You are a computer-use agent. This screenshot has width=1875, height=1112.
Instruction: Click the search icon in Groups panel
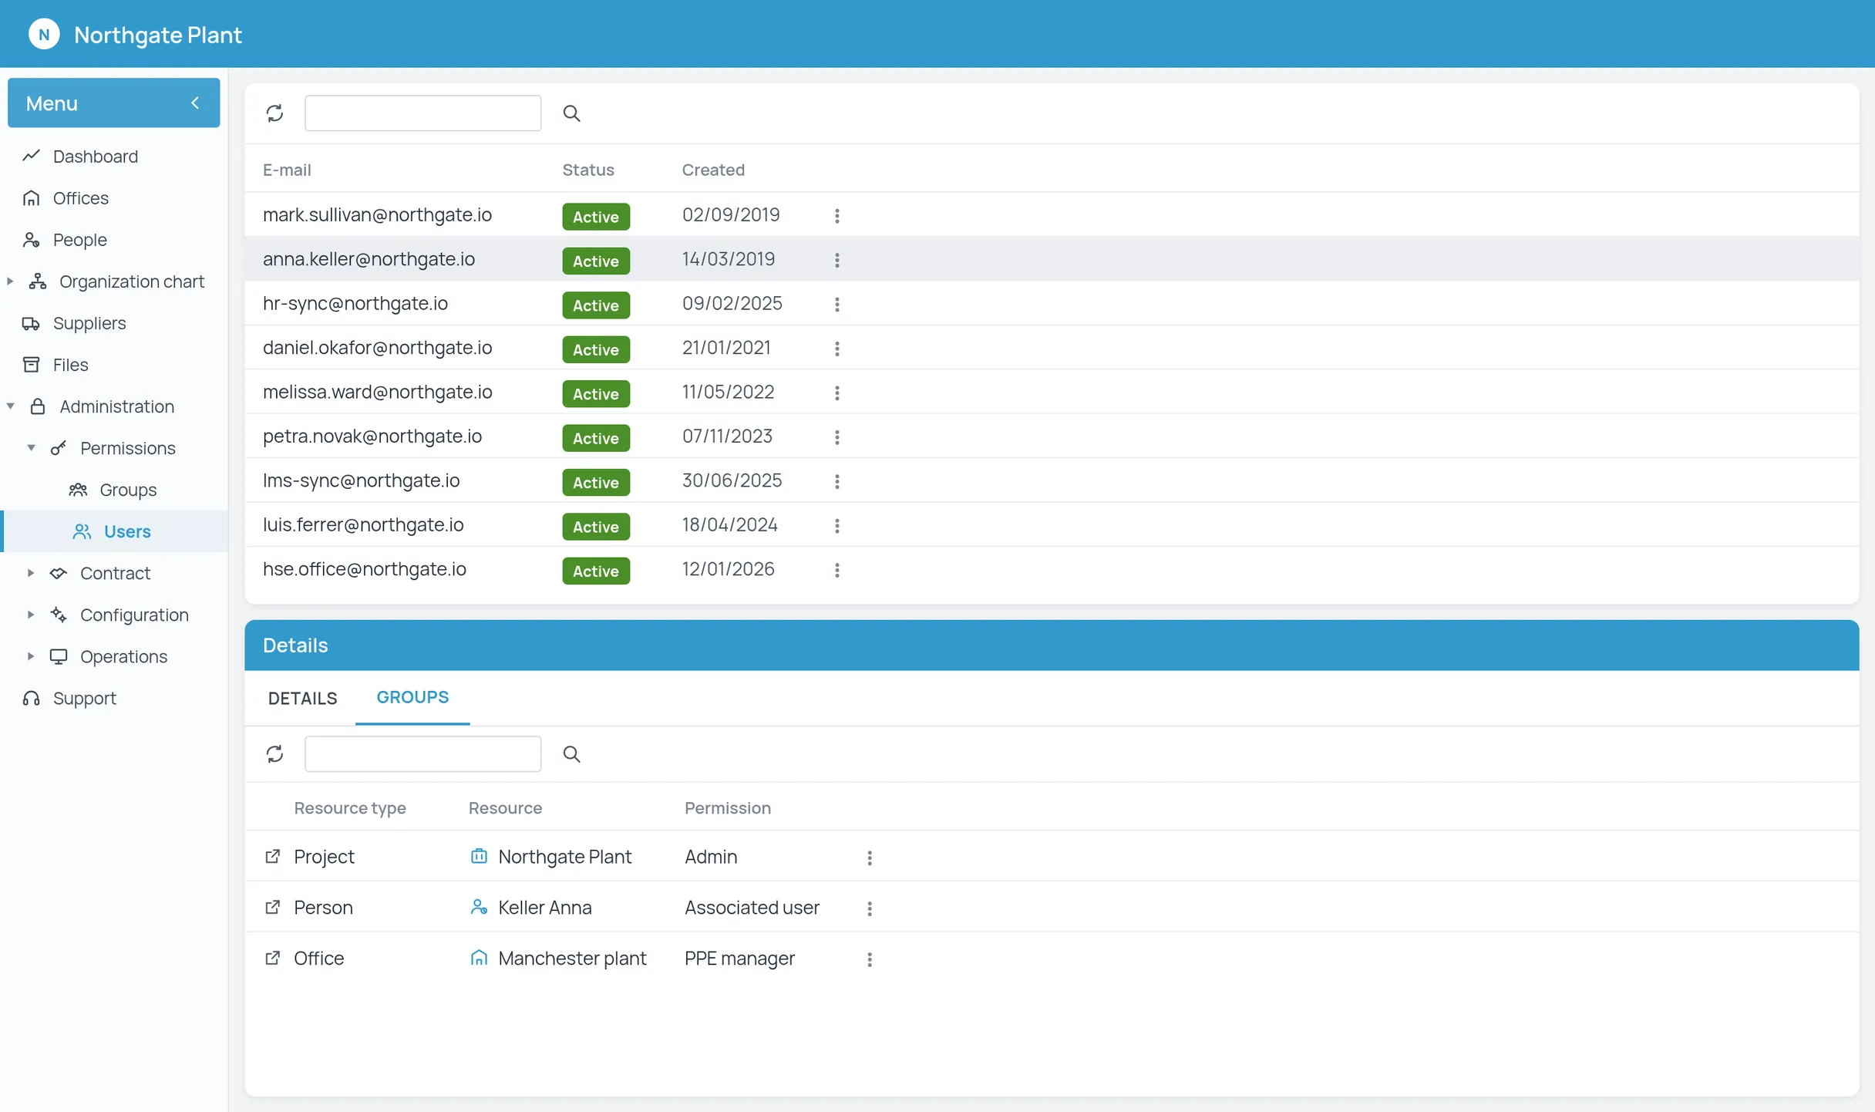(571, 753)
